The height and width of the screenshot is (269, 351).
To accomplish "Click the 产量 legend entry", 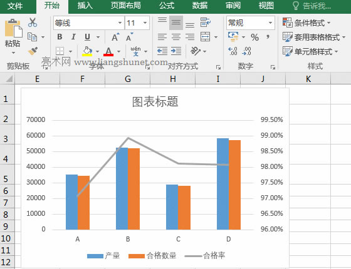I will coord(103,255).
